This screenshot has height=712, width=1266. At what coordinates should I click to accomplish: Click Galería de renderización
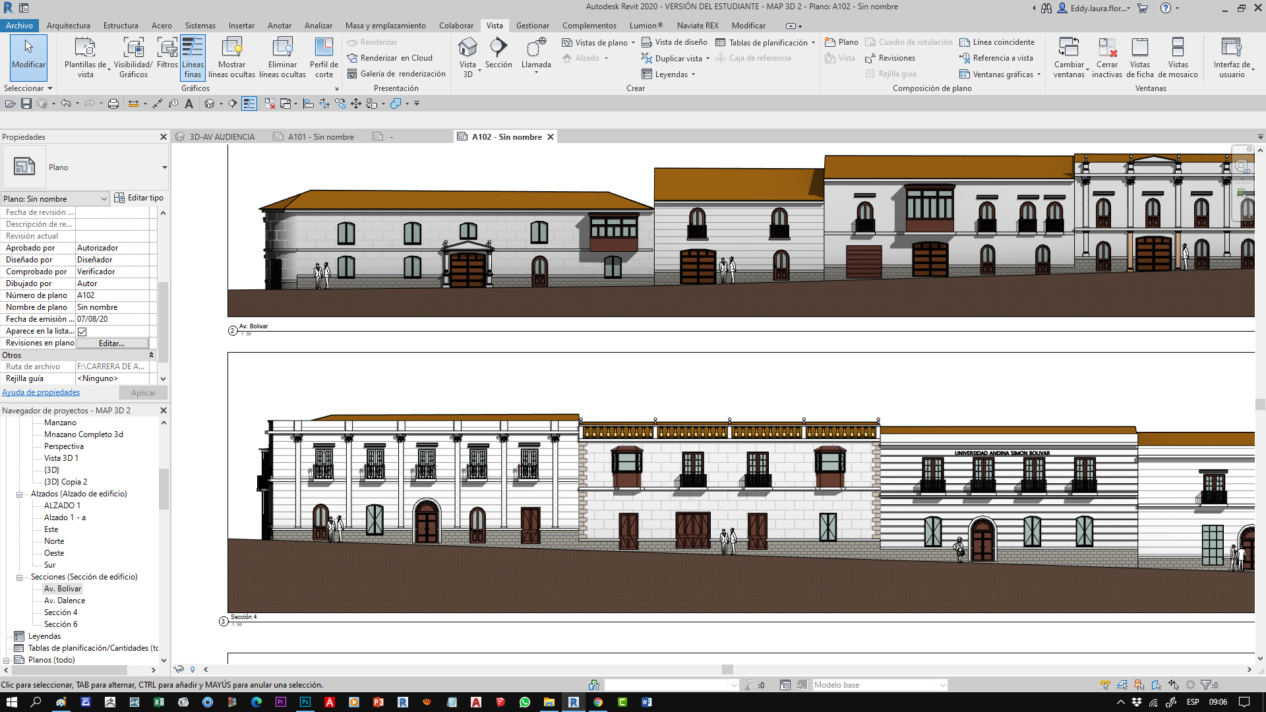coord(396,74)
